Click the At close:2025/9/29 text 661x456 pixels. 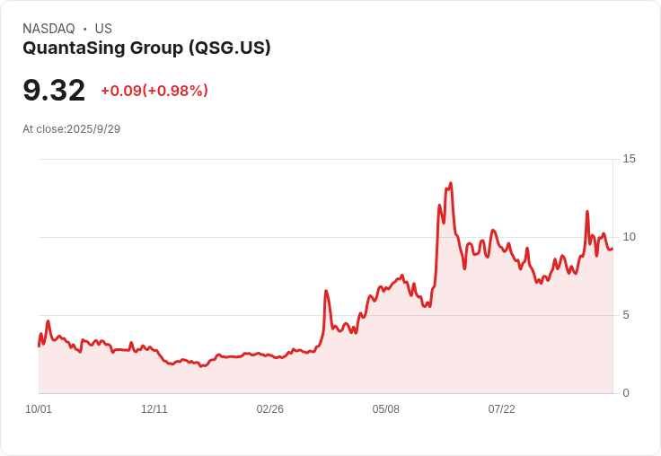[x=71, y=129]
